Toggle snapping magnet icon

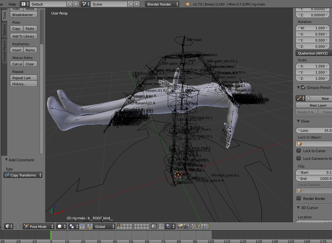coord(161,227)
